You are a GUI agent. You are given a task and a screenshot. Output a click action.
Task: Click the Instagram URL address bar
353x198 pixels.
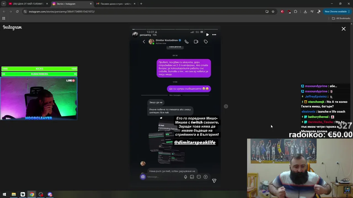143,12
